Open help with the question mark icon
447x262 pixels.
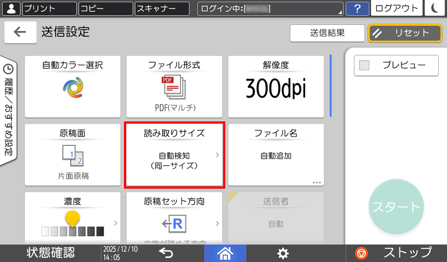(x=357, y=8)
